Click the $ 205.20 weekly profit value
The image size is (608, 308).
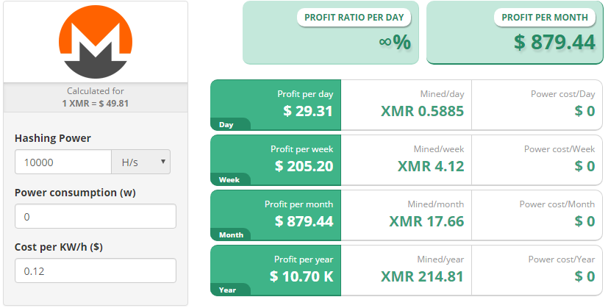(304, 166)
